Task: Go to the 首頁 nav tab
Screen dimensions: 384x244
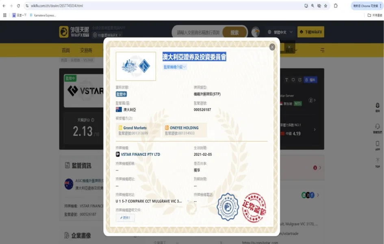Action: point(66,50)
